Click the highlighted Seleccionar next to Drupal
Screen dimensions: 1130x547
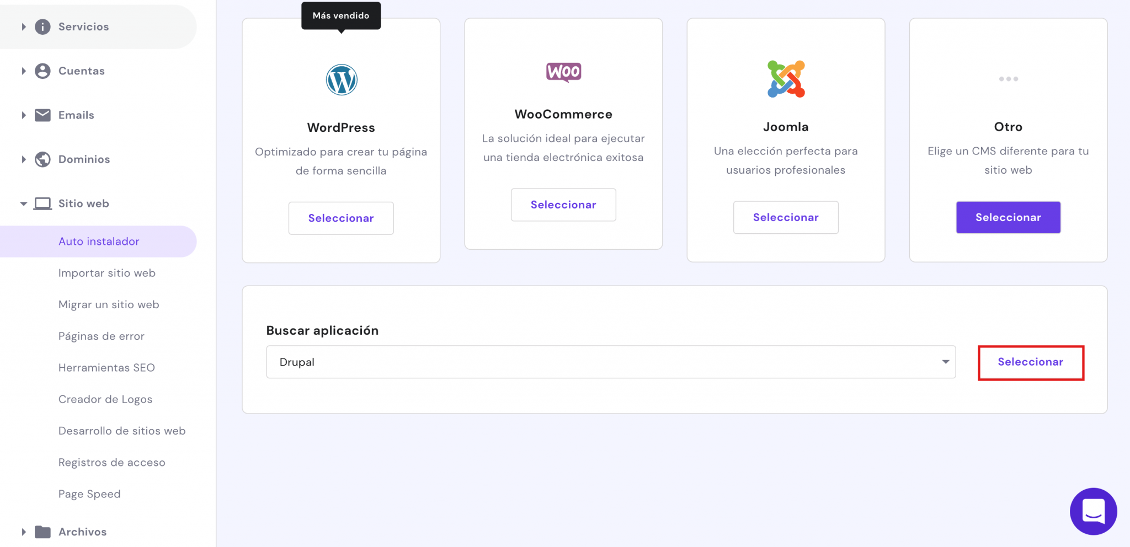pos(1030,362)
